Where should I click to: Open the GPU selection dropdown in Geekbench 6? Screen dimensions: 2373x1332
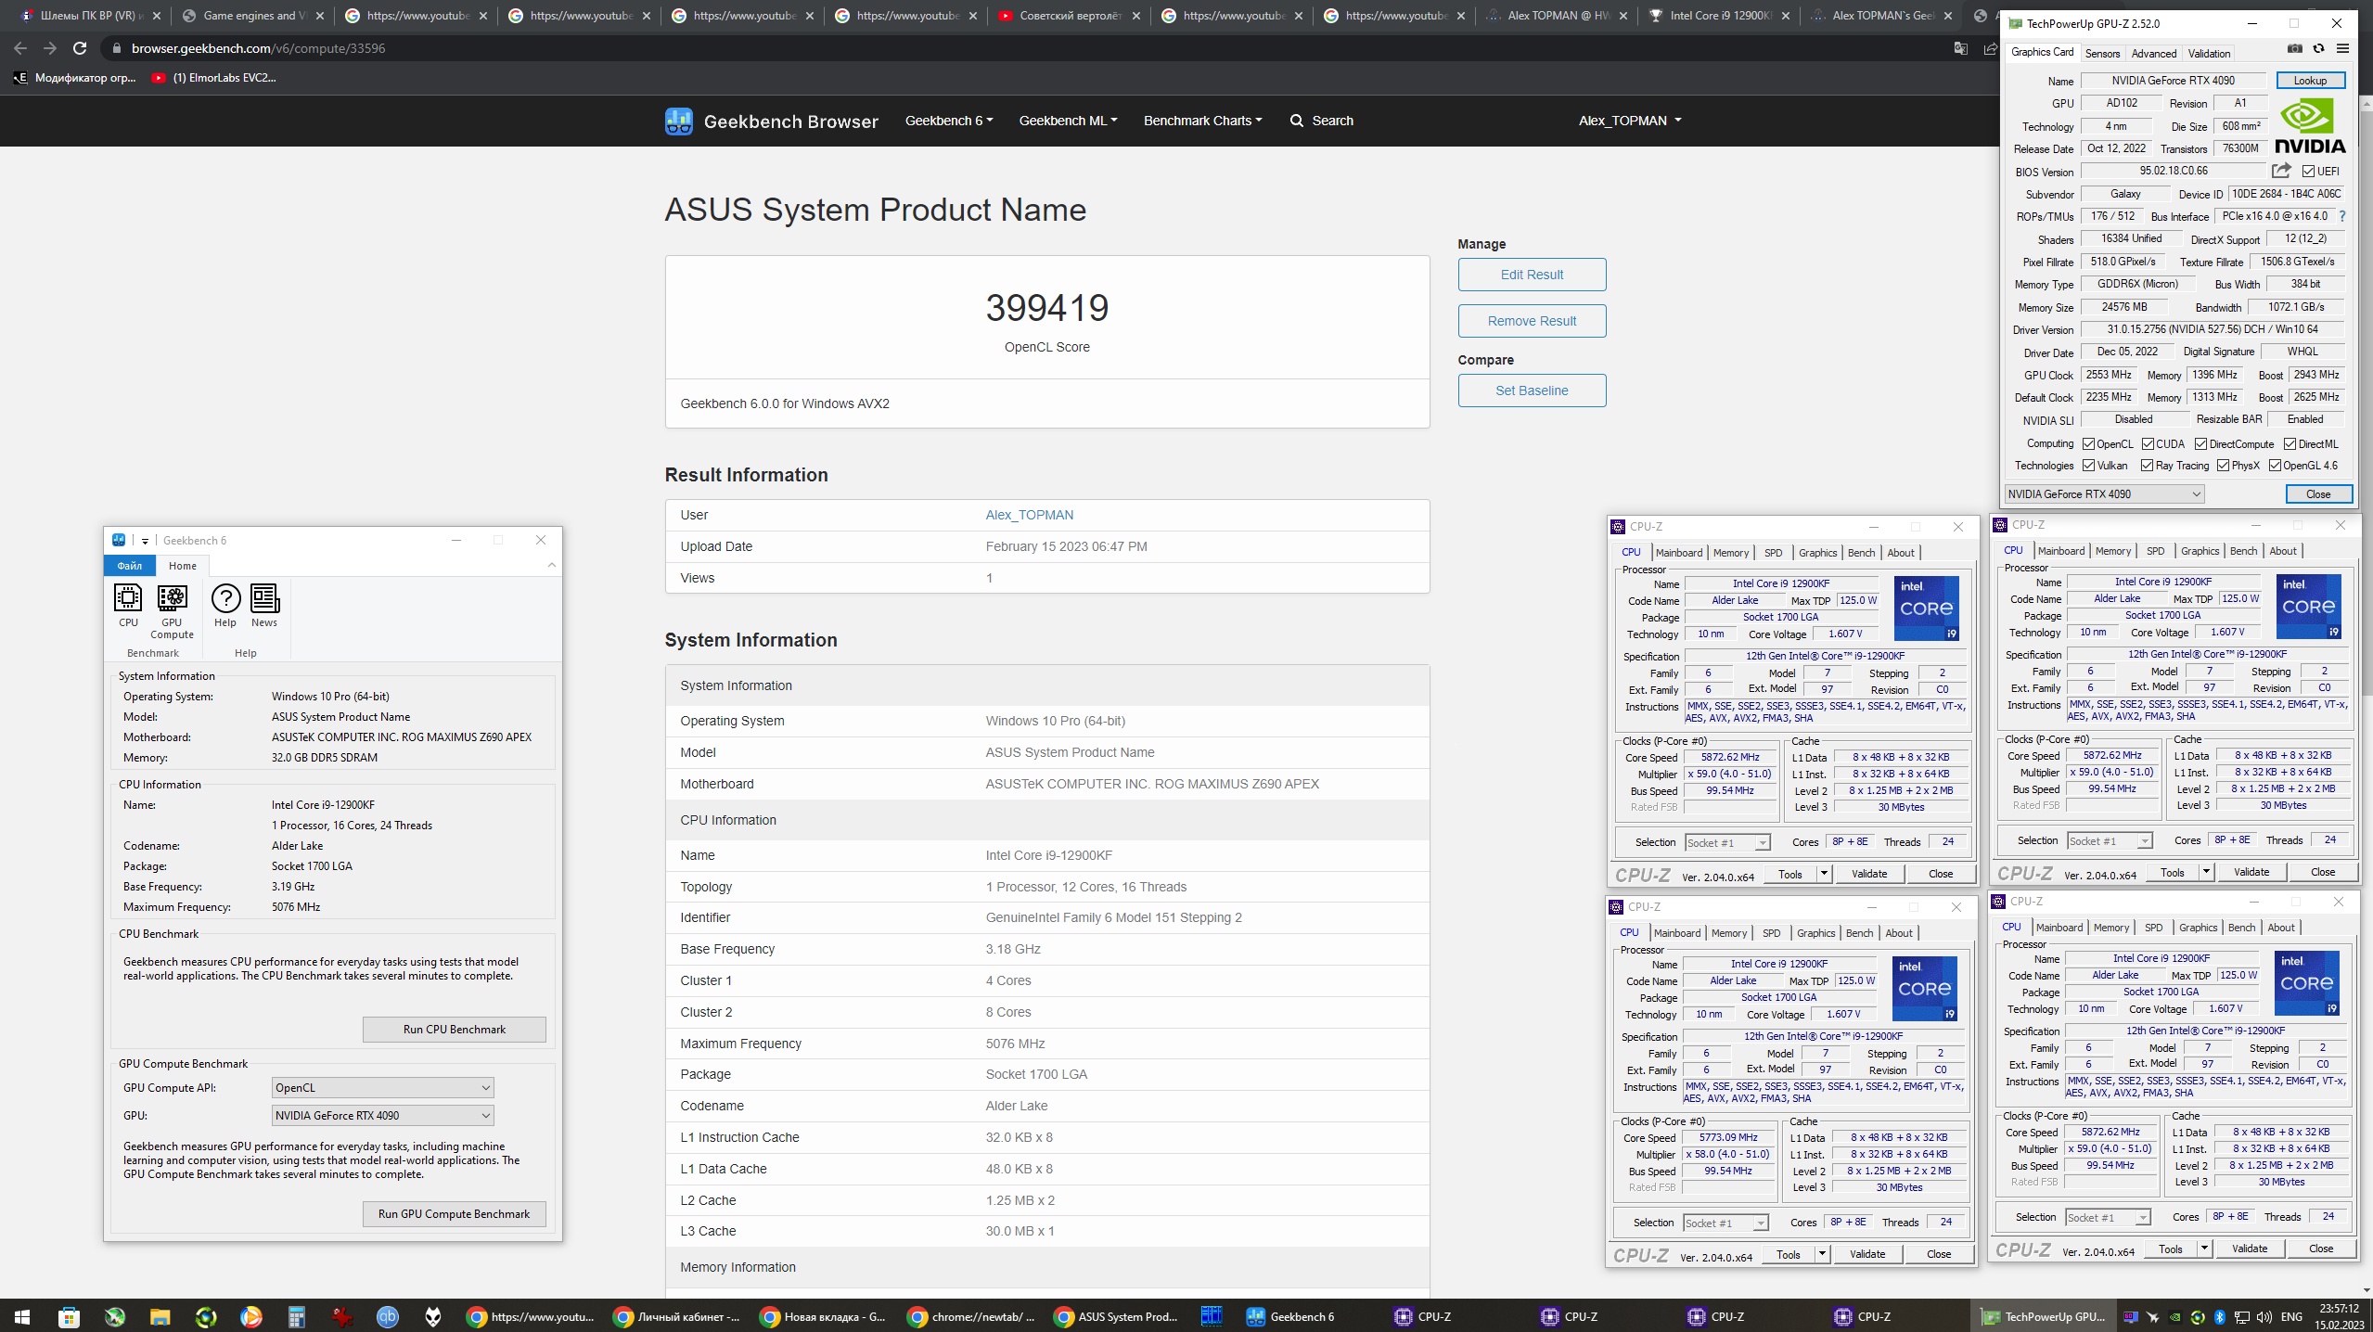click(382, 1115)
